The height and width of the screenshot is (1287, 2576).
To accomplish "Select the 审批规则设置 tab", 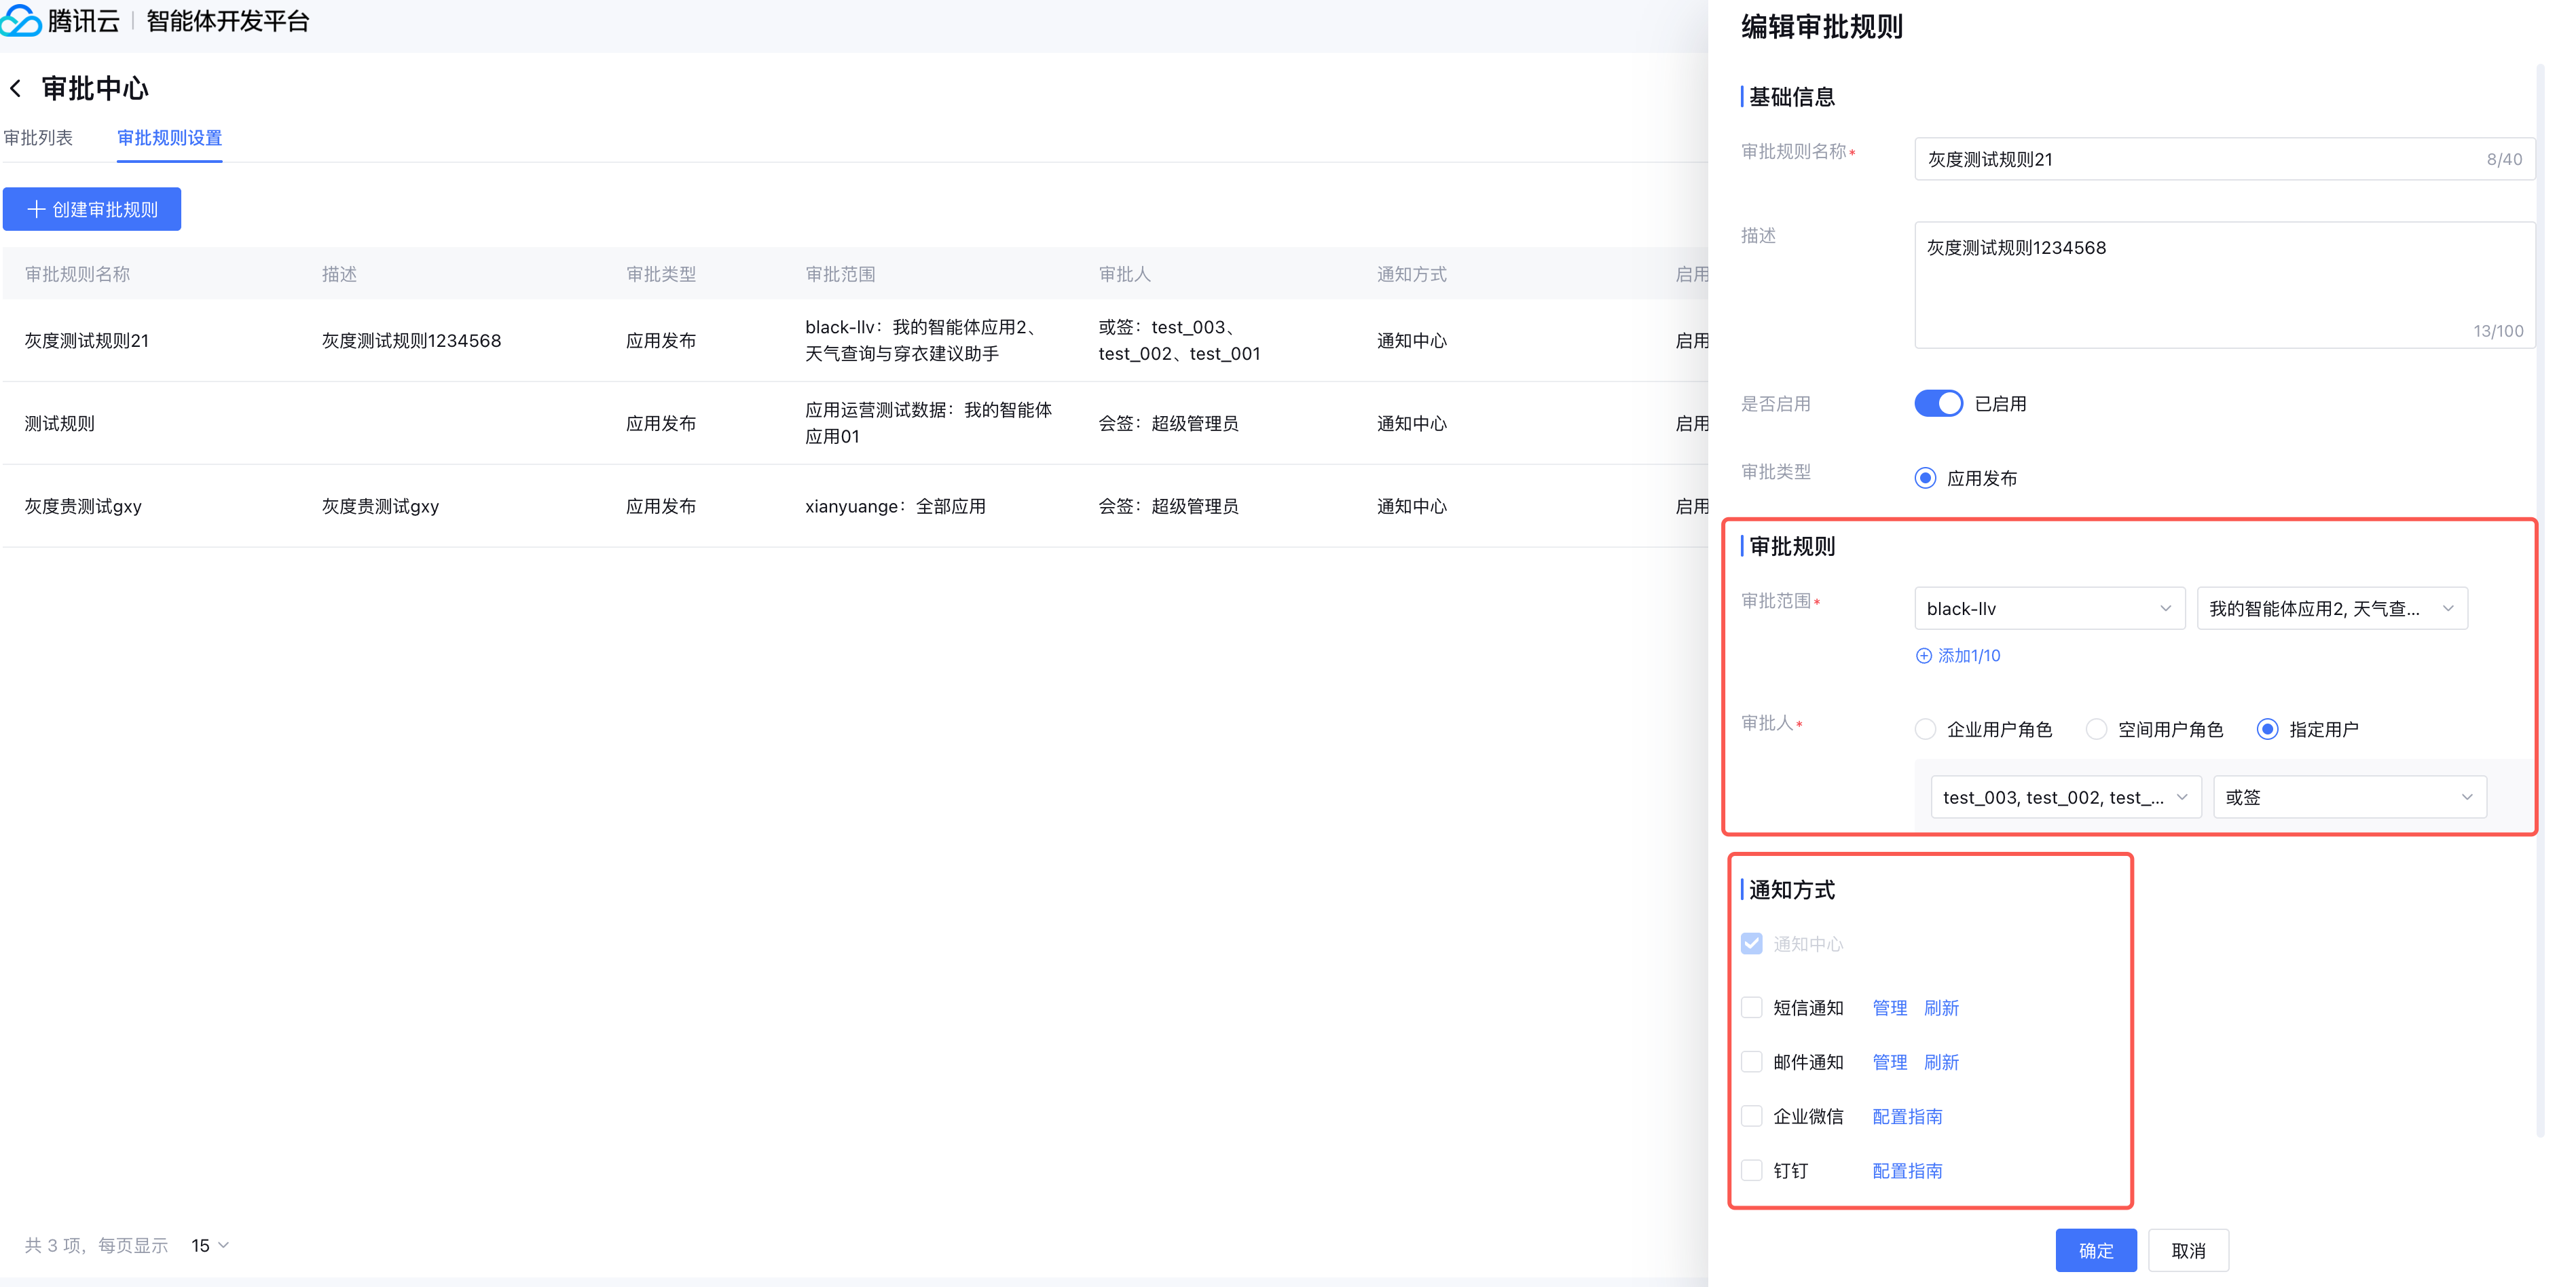I will [169, 138].
